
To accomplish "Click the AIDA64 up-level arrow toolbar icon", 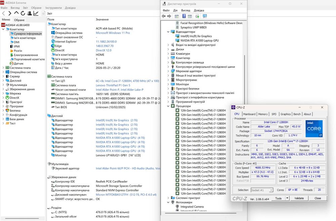I will 16,13.
